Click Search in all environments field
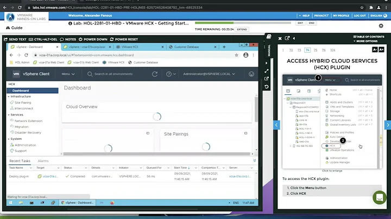The width and height of the screenshot is (391, 219). click(113, 74)
